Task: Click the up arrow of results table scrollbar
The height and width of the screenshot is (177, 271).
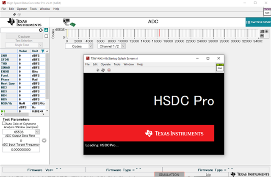Action: tap(47, 51)
